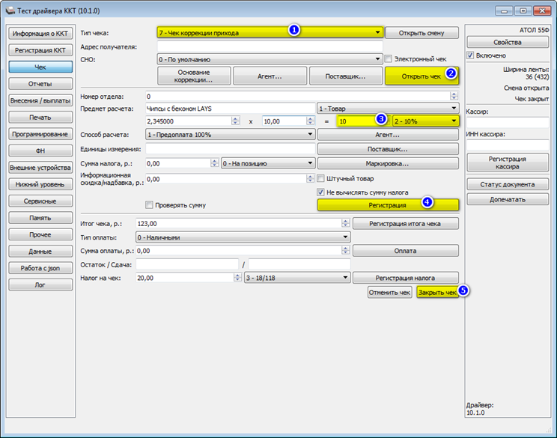Switch to the Отчеты section
This screenshot has height=438, width=557.
[40, 84]
